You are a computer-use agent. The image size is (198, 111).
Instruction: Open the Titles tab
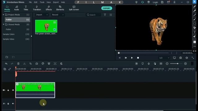[26, 8]
